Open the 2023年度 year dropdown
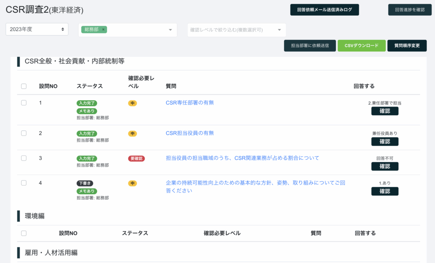The width and height of the screenshot is (435, 263). 37,29
